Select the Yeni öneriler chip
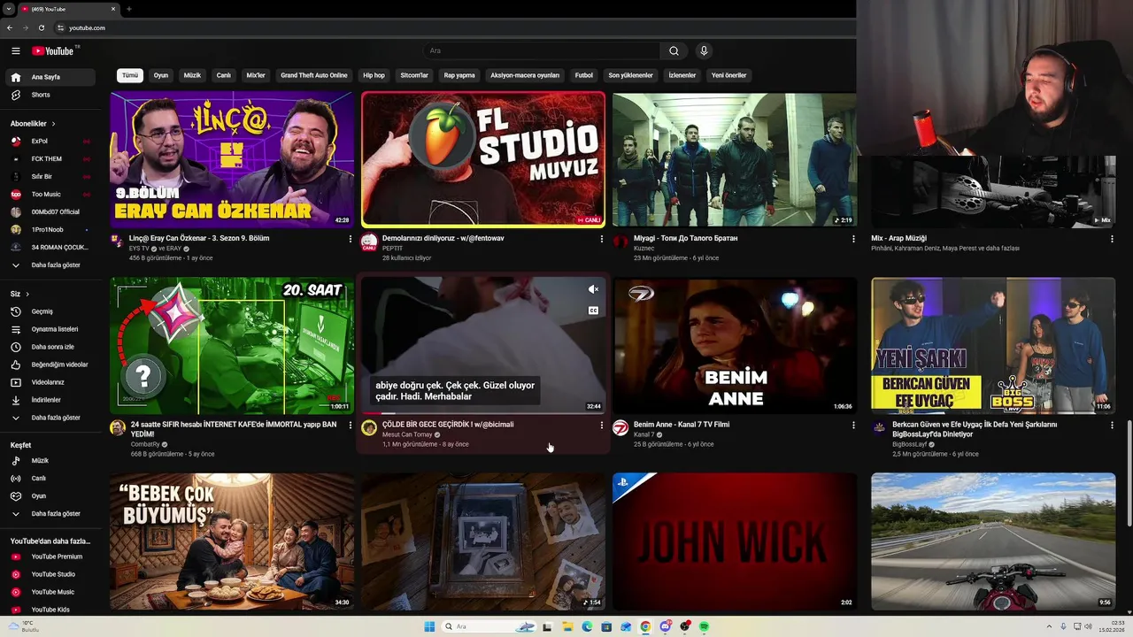The height and width of the screenshot is (637, 1133). point(729,75)
